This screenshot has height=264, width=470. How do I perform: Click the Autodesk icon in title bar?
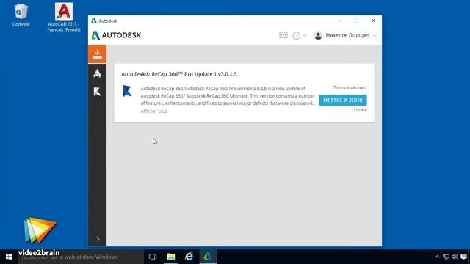pos(94,21)
